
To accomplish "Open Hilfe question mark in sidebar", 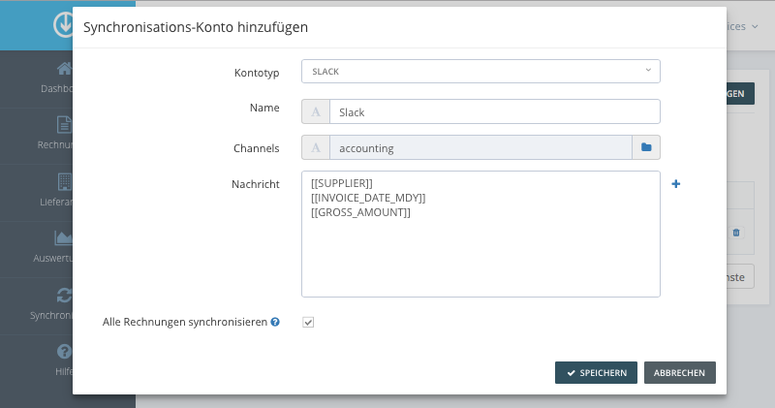I will coord(64,352).
